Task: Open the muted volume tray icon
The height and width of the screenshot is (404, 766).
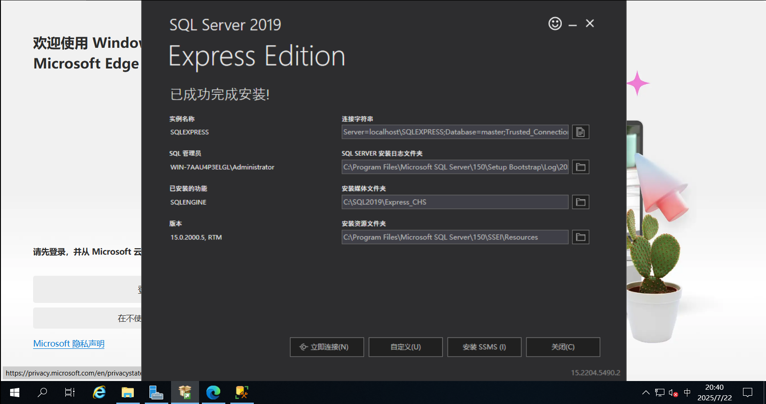Action: pyautogui.click(x=674, y=393)
